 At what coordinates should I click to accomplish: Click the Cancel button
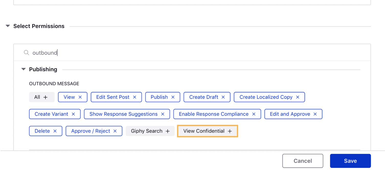click(x=303, y=161)
